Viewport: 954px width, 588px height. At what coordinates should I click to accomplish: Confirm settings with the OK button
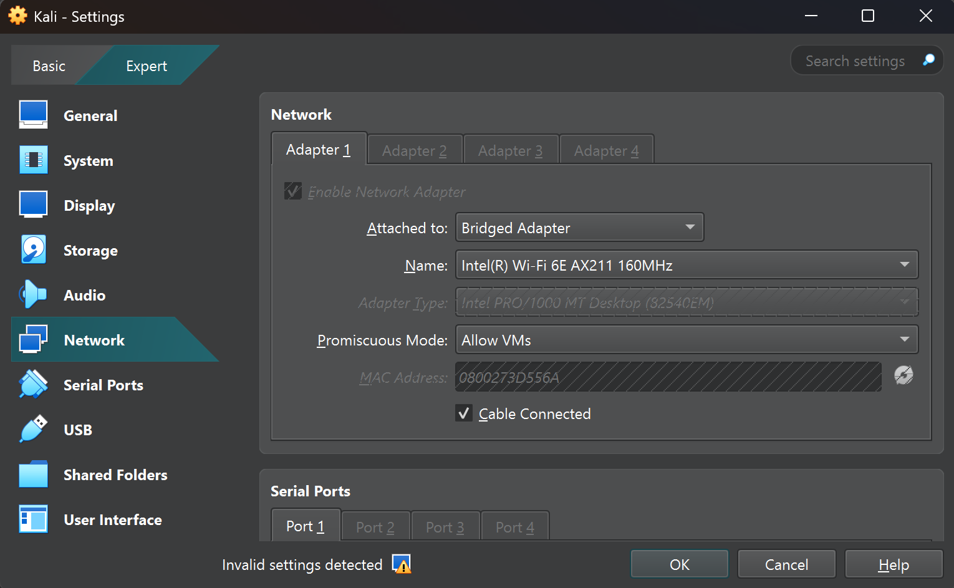coord(680,564)
